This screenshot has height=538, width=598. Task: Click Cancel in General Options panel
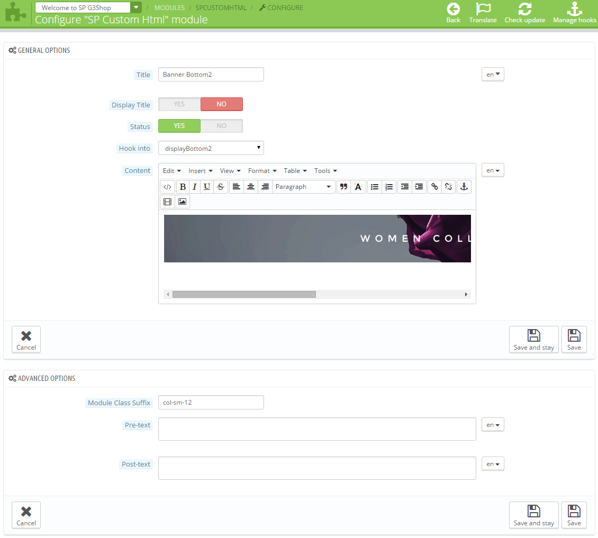click(x=26, y=340)
